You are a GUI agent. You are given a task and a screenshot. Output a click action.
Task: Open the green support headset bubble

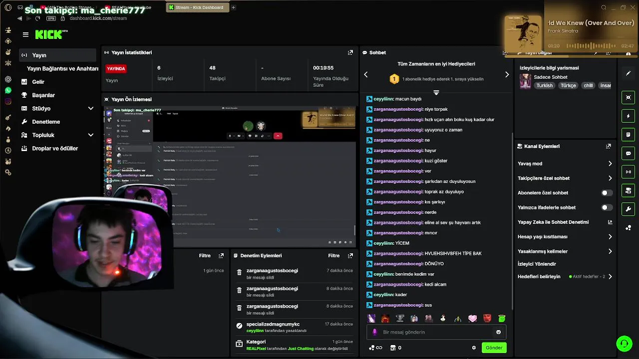pyautogui.click(x=624, y=344)
